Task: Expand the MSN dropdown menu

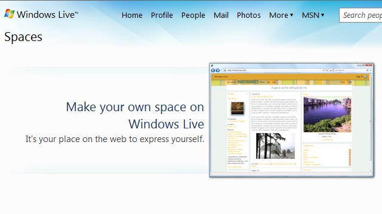Action: coord(313,15)
